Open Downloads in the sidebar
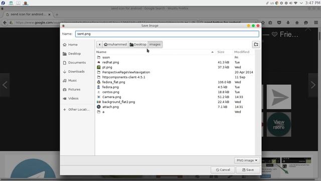 74,71
